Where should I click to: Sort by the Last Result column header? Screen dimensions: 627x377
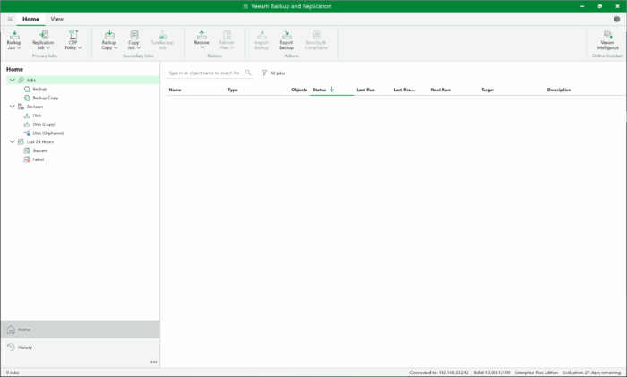click(x=404, y=90)
